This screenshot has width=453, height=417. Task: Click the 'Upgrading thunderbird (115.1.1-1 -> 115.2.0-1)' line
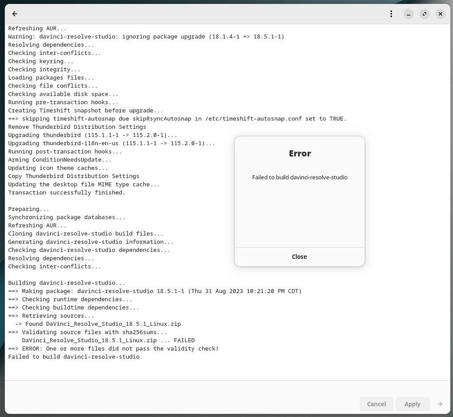point(92,135)
